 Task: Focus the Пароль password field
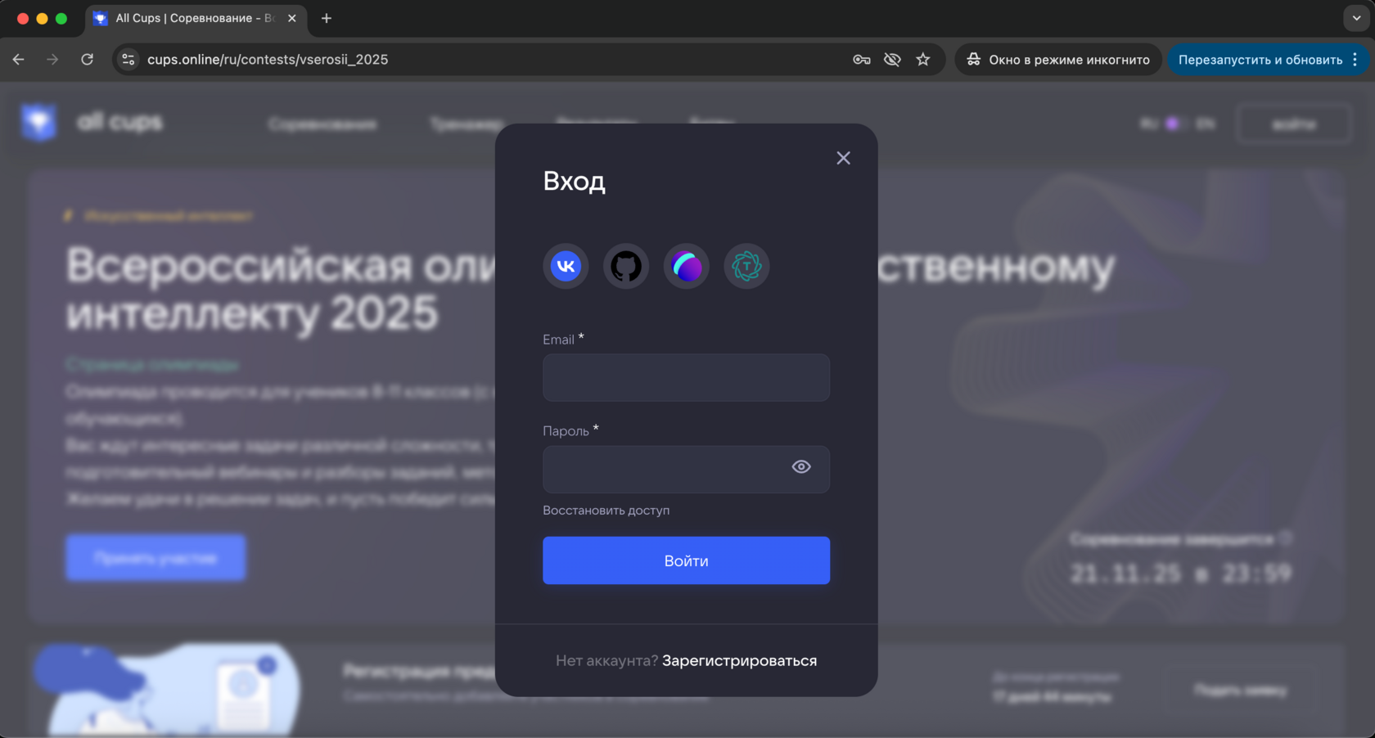point(686,469)
